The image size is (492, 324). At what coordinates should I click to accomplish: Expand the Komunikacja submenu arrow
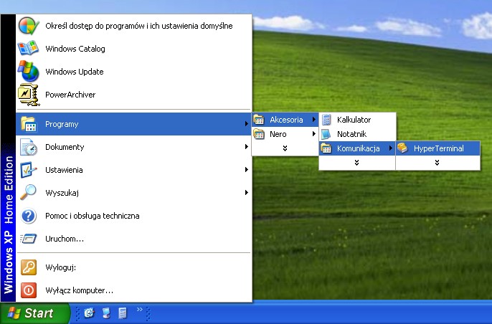[391, 148]
